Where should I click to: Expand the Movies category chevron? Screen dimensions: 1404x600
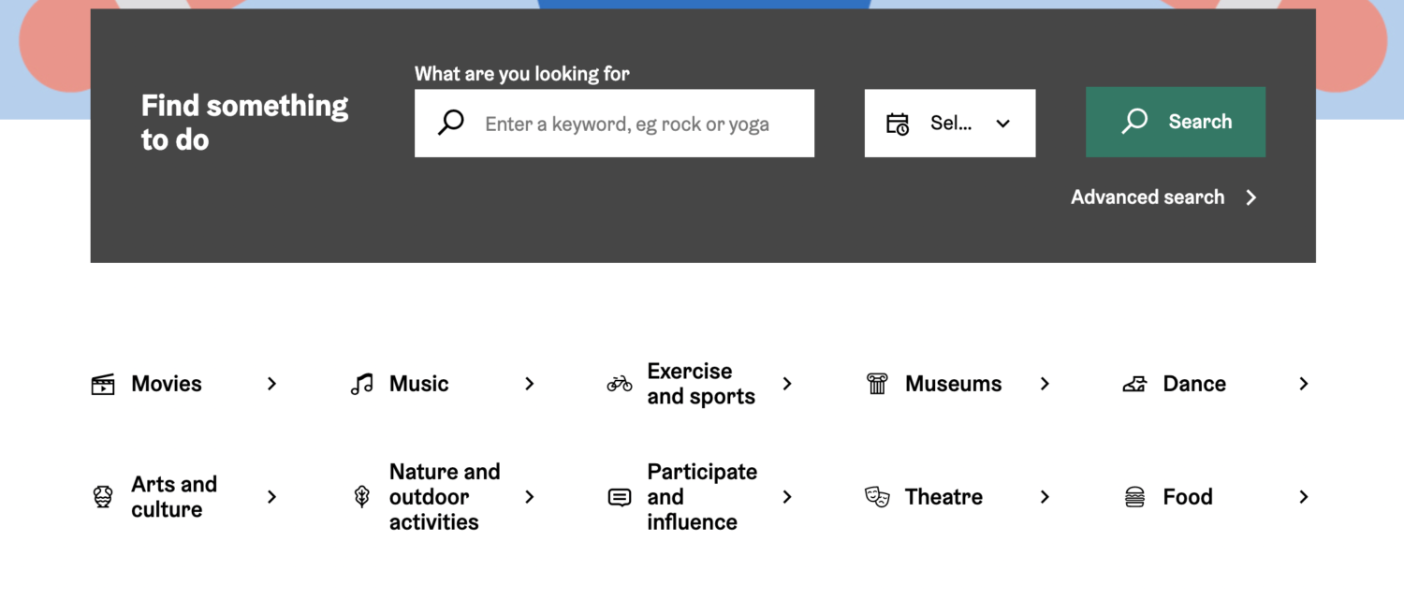(x=271, y=384)
